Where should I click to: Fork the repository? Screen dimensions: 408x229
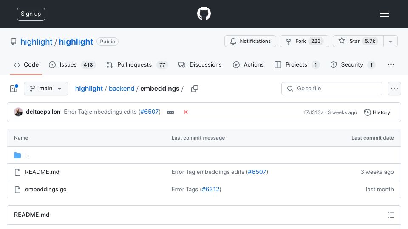tap(304, 41)
